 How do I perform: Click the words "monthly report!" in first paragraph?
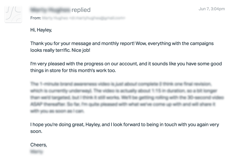pos(118,44)
